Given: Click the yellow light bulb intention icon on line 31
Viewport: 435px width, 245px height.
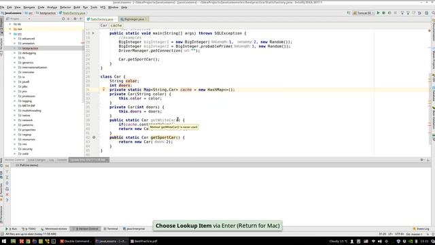Looking at the screenshot, I should (x=104, y=89).
